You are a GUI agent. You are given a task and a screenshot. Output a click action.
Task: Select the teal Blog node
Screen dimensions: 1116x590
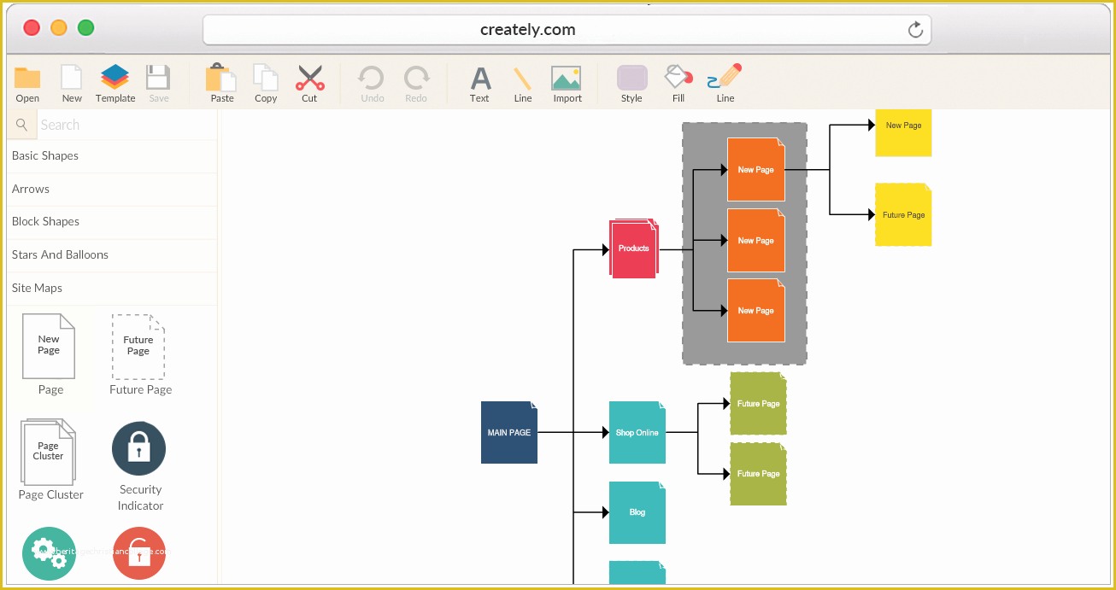[637, 512]
